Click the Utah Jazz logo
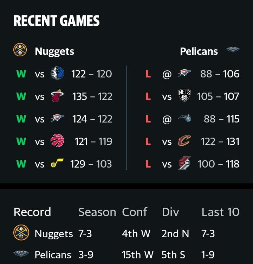The image size is (253, 264). click(x=57, y=163)
